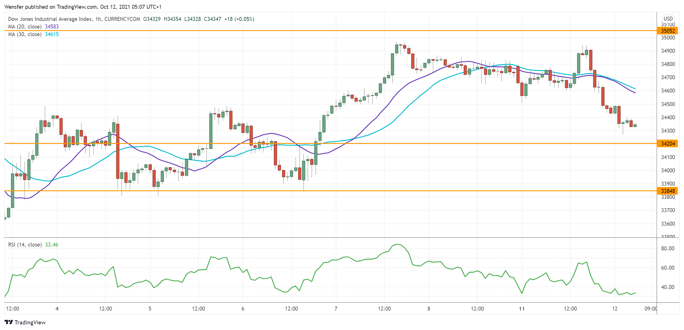This screenshot has height=330, width=684.
Task: Select the orange 33848 price label
Action: (668, 191)
